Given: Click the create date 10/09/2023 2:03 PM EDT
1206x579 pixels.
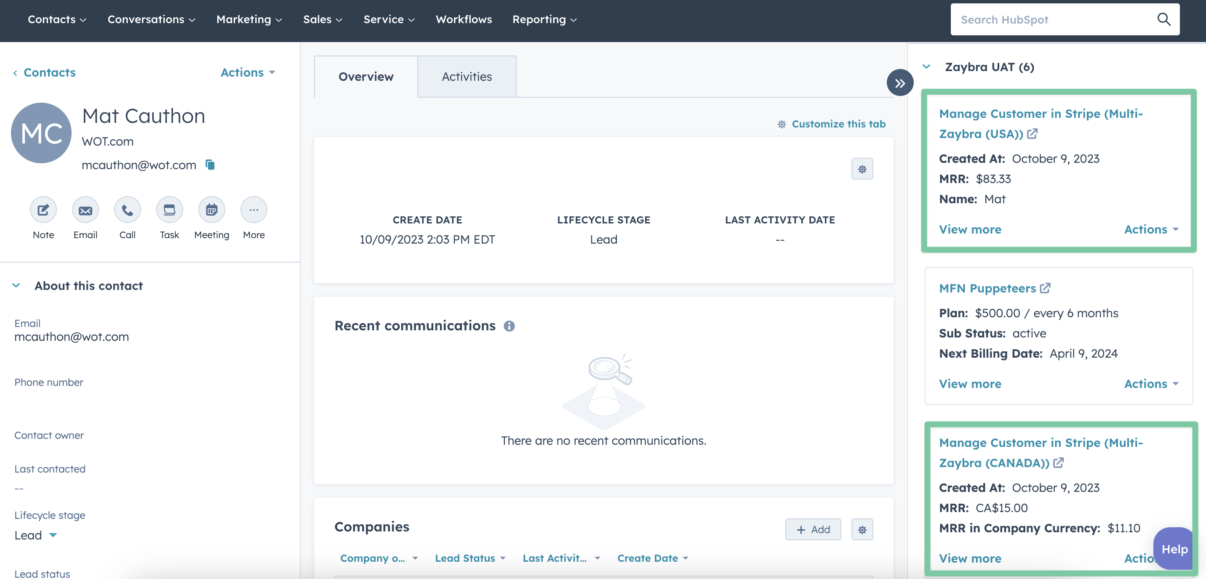Looking at the screenshot, I should [427, 239].
